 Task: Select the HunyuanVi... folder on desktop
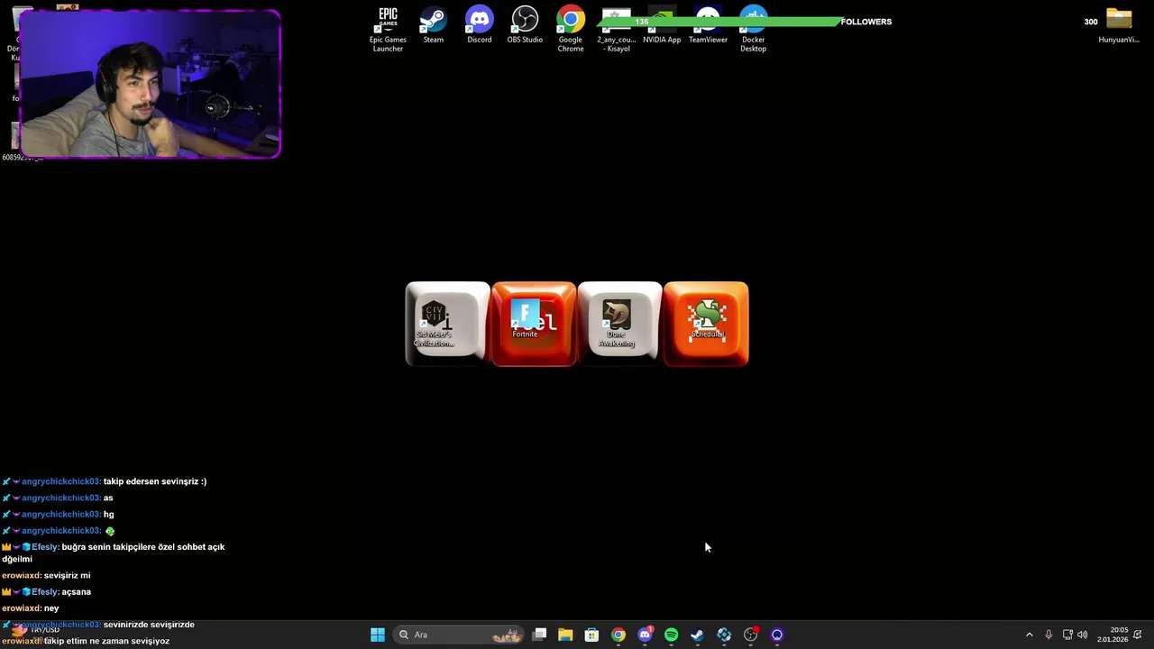pyautogui.click(x=1119, y=25)
